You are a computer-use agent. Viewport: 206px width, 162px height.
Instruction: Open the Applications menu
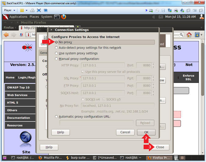point(18,17)
